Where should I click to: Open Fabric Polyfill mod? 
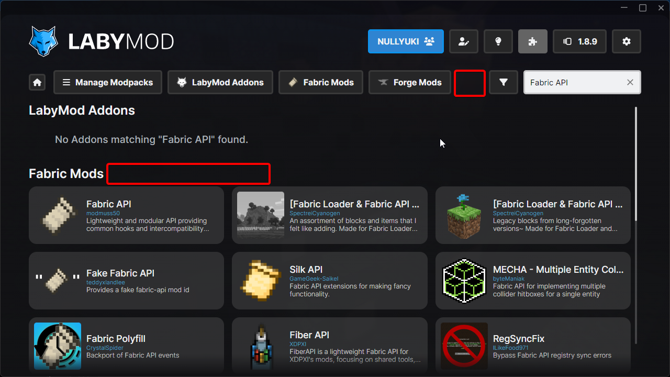click(x=127, y=346)
